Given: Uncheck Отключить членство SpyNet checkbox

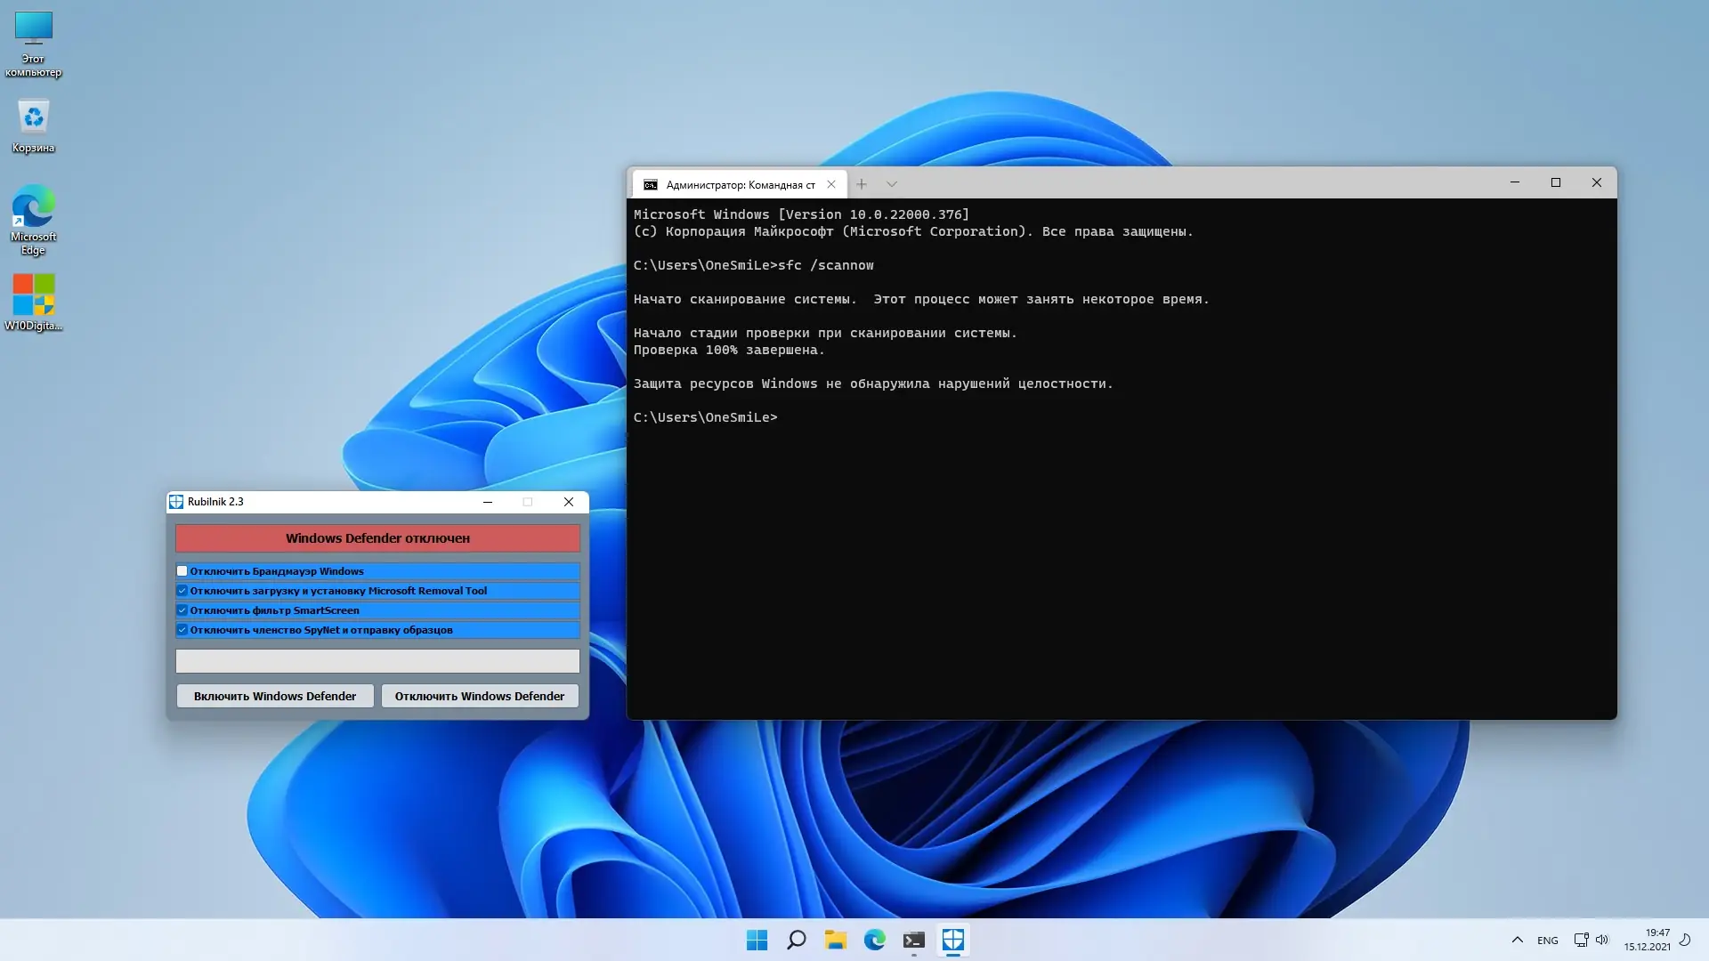Looking at the screenshot, I should [x=182, y=630].
